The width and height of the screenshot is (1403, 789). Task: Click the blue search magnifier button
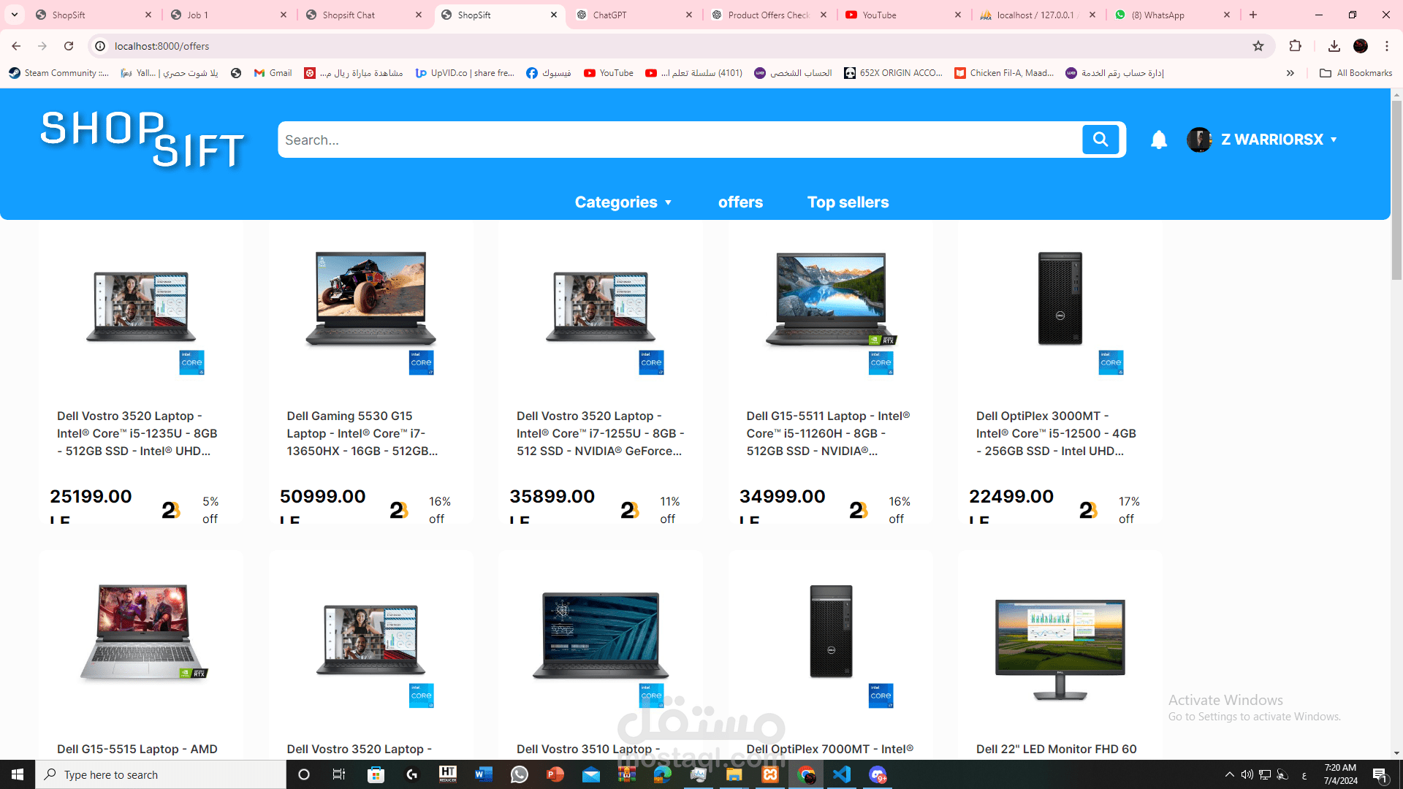pyautogui.click(x=1100, y=140)
